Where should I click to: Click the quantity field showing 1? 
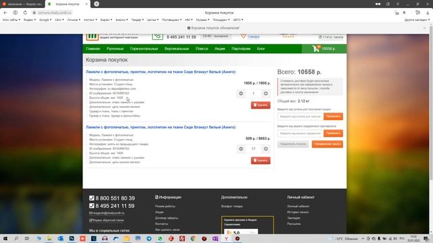(x=253, y=93)
